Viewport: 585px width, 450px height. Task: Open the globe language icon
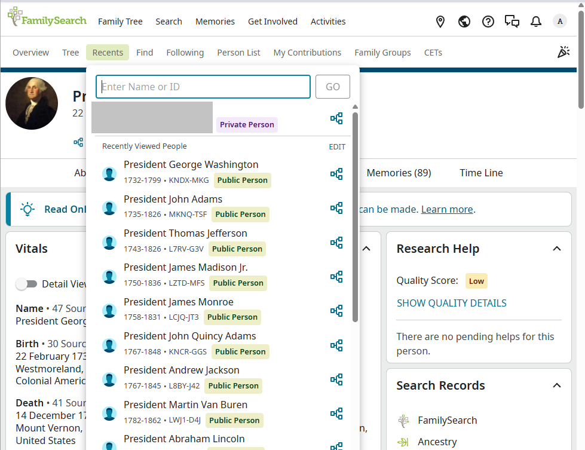464,22
